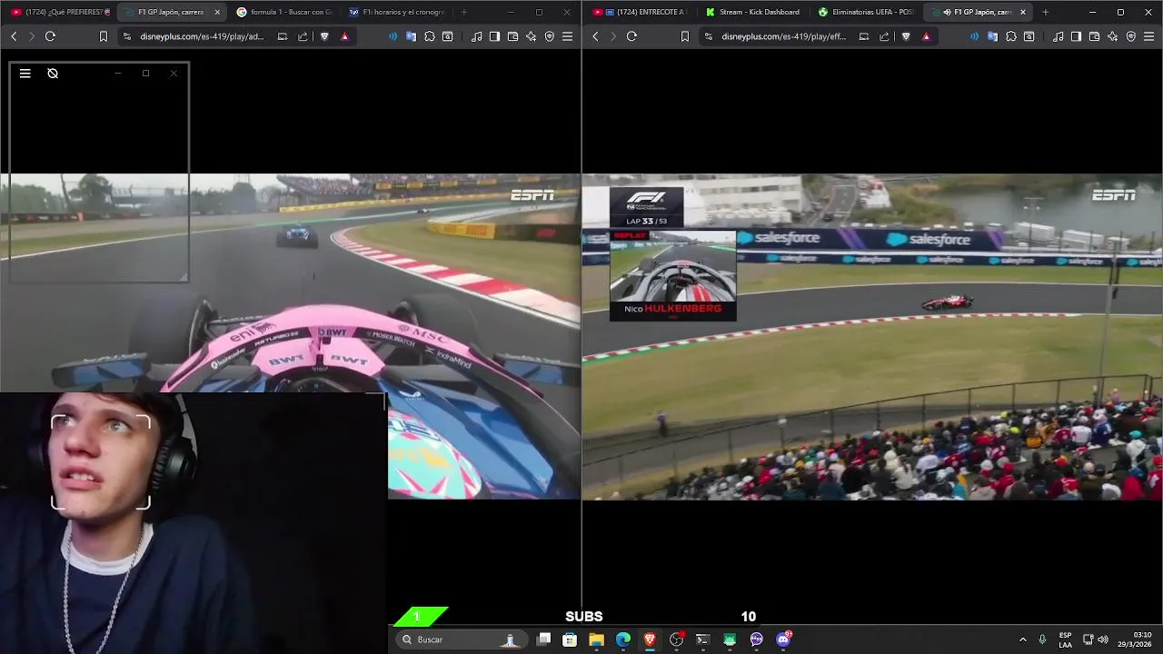Screen dimensions: 1163x654
Task: Open the ESP LAA language switcher
Action: tap(1065, 639)
